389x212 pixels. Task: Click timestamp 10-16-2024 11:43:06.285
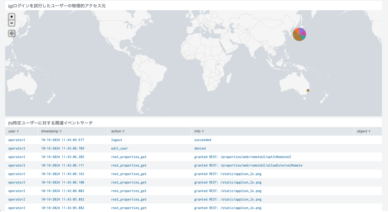coord(63,157)
